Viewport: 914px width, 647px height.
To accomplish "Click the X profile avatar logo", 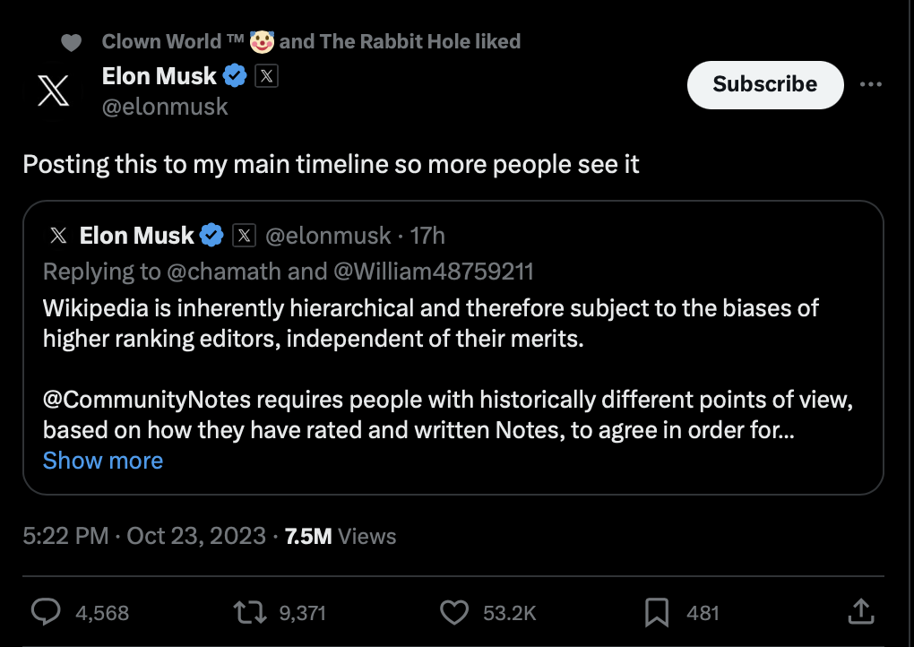I will [55, 91].
